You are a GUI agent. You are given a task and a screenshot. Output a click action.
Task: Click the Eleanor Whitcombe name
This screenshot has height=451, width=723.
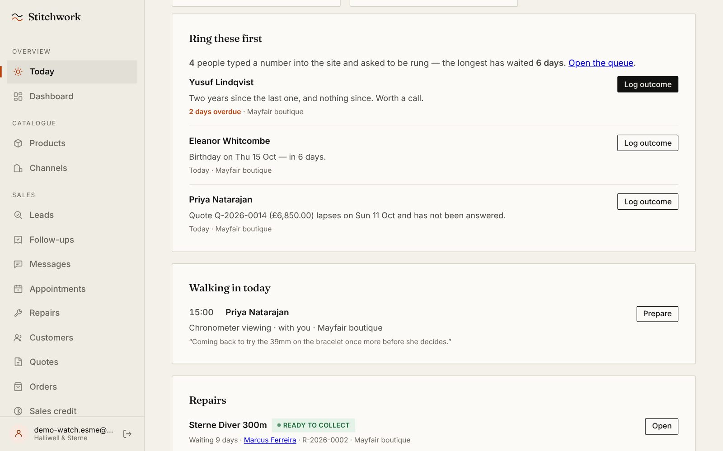[229, 141]
